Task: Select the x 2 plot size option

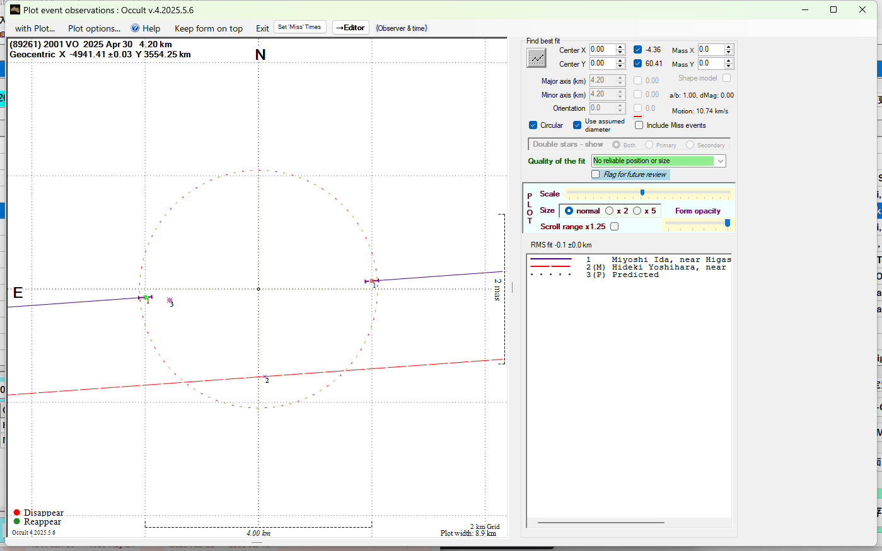Action: [609, 211]
